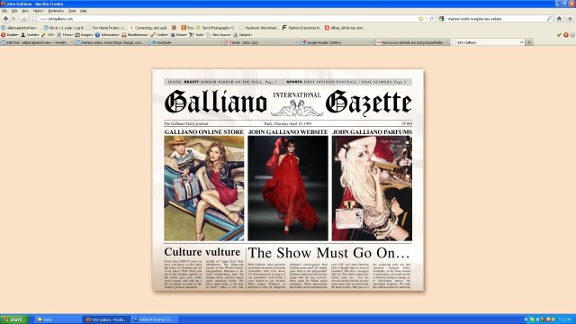Click the Forward arrow navigation button
The width and height of the screenshot is (576, 324).
coord(14,18)
